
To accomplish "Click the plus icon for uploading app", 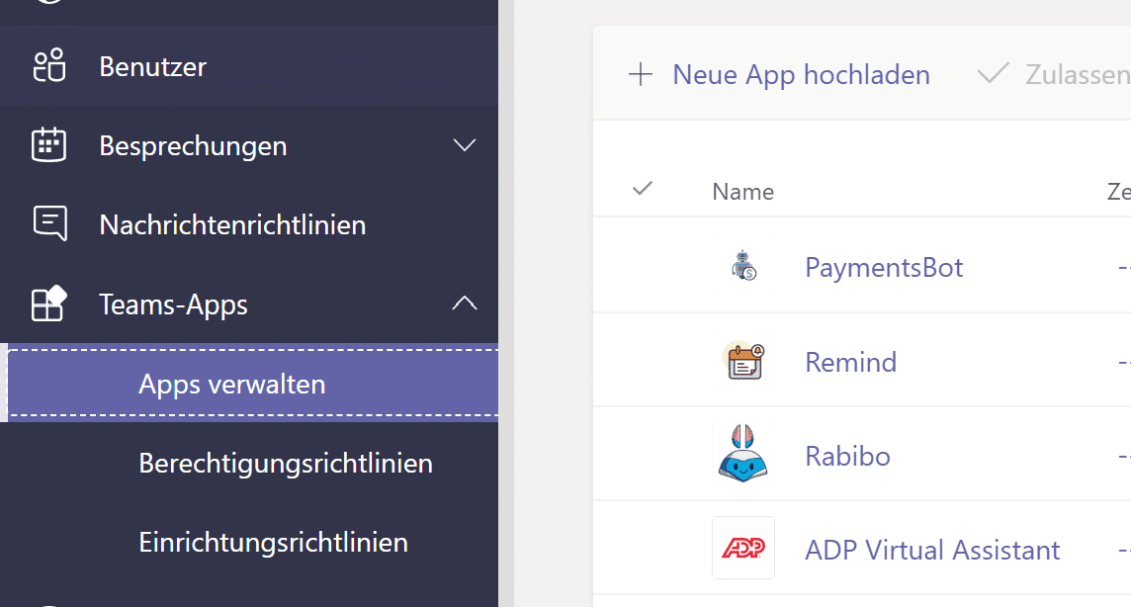I will point(640,74).
